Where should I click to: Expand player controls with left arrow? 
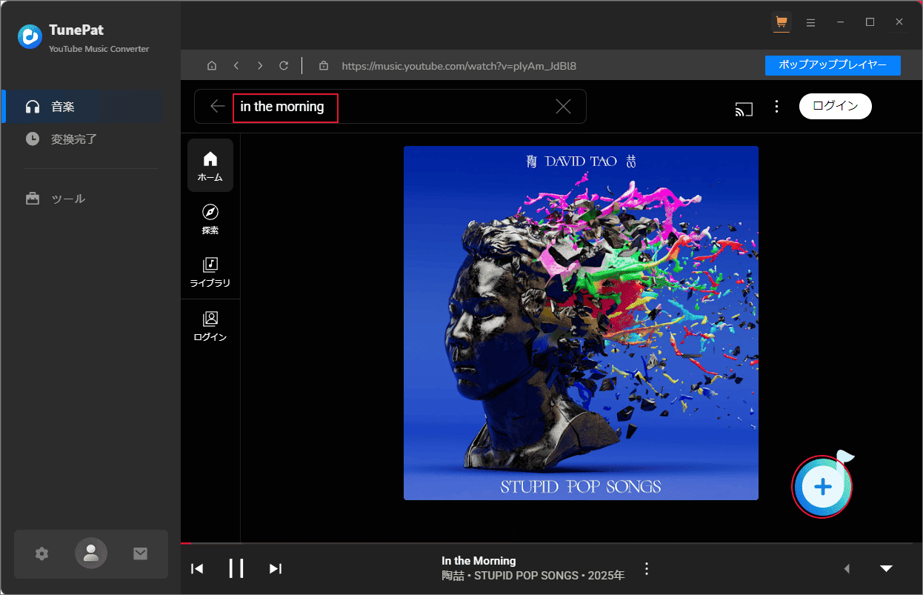click(847, 568)
